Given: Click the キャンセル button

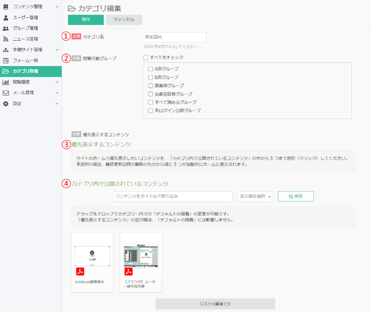Looking at the screenshot, I should [124, 20].
